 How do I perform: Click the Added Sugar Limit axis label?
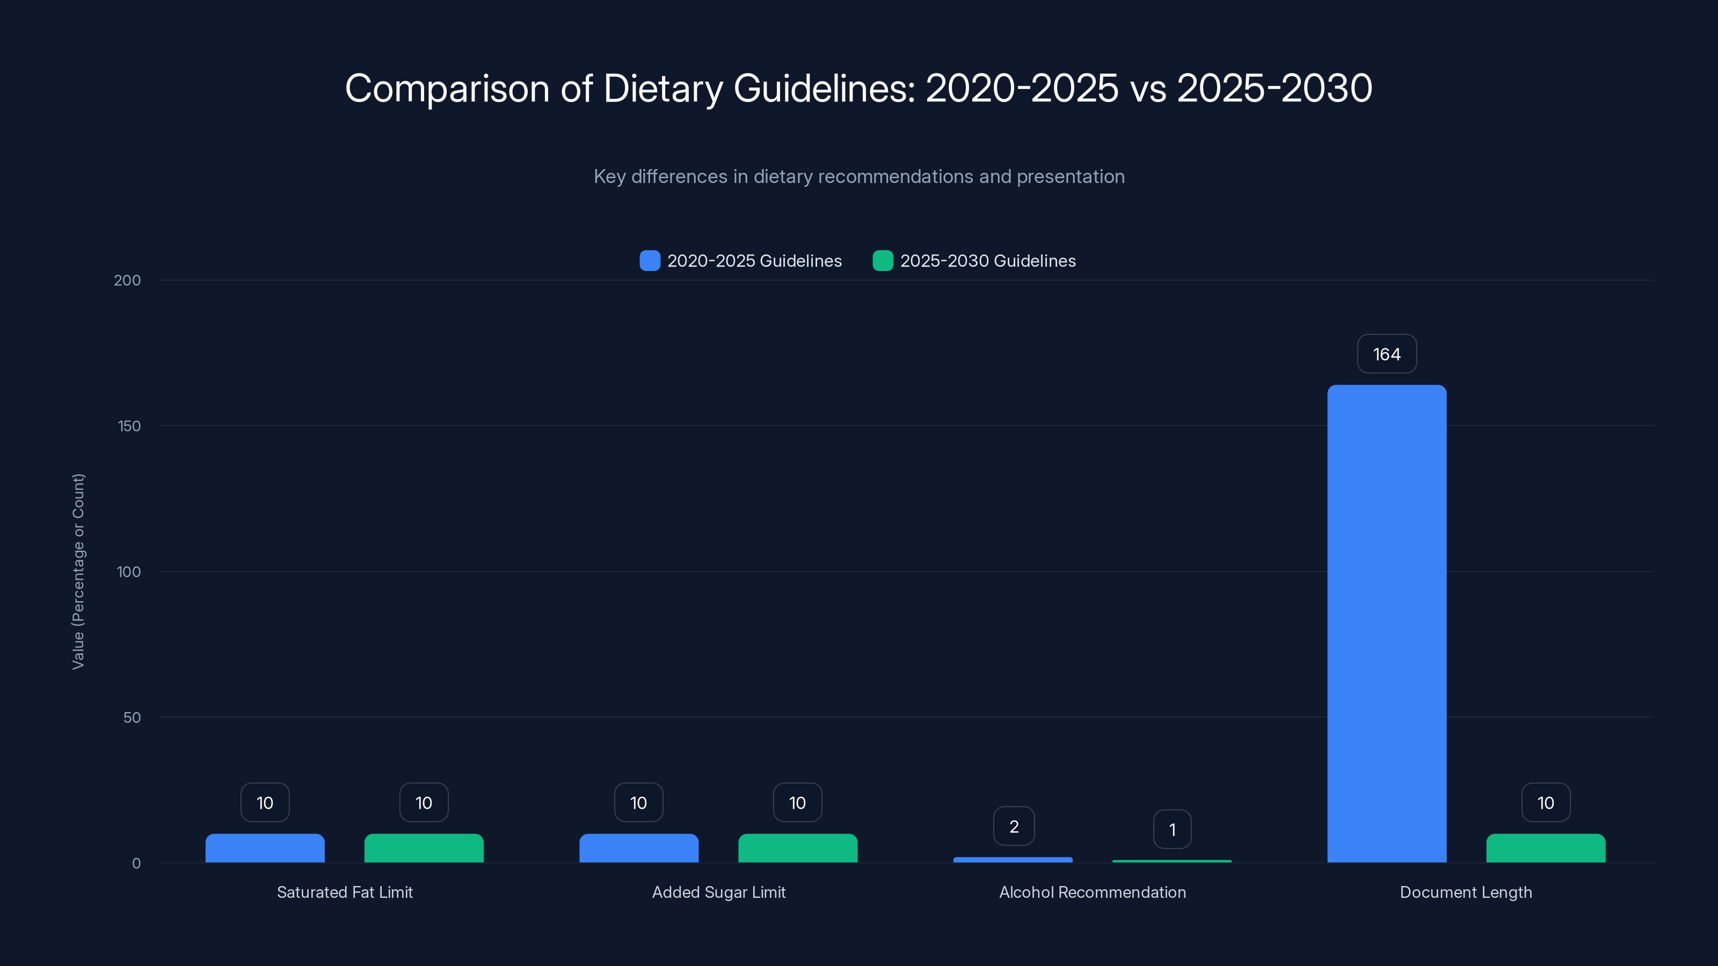[719, 892]
